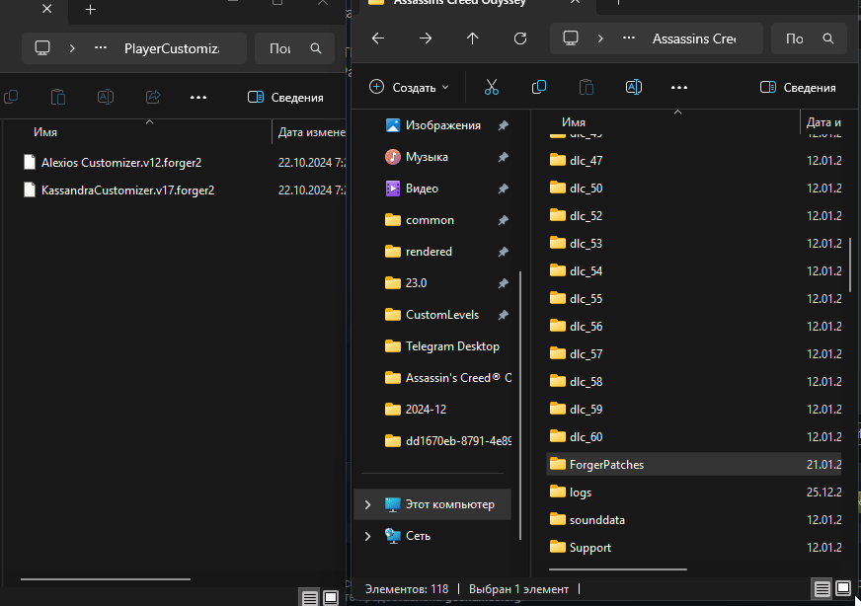Viewport: 861px width, 606px height.
Task: Unpin CustomLevels using its pin icon
Action: pyautogui.click(x=503, y=315)
